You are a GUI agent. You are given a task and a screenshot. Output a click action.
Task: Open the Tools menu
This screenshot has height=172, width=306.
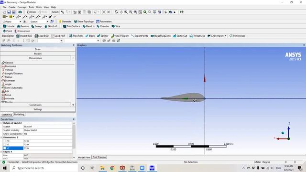coord(32,7)
